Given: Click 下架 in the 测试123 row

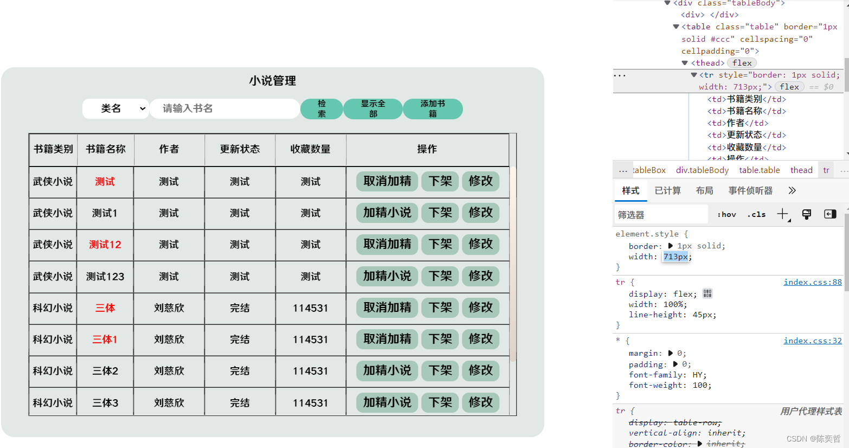Looking at the screenshot, I should pyautogui.click(x=440, y=276).
